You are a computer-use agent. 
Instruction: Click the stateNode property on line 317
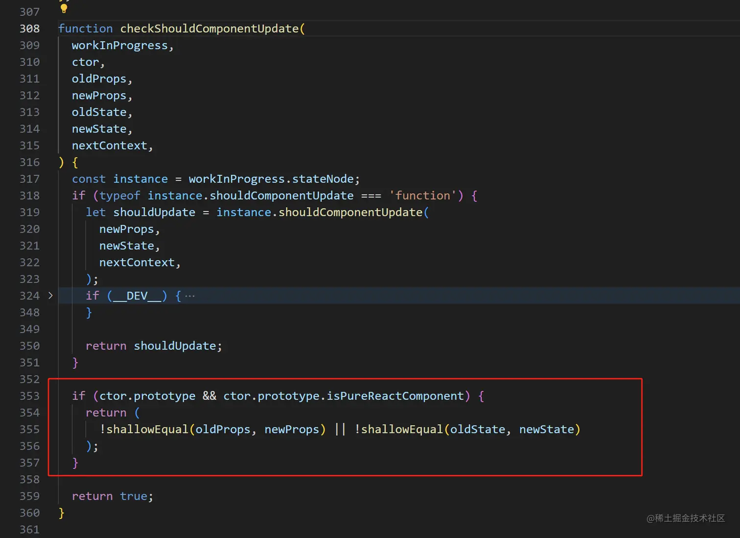pyautogui.click(x=323, y=179)
